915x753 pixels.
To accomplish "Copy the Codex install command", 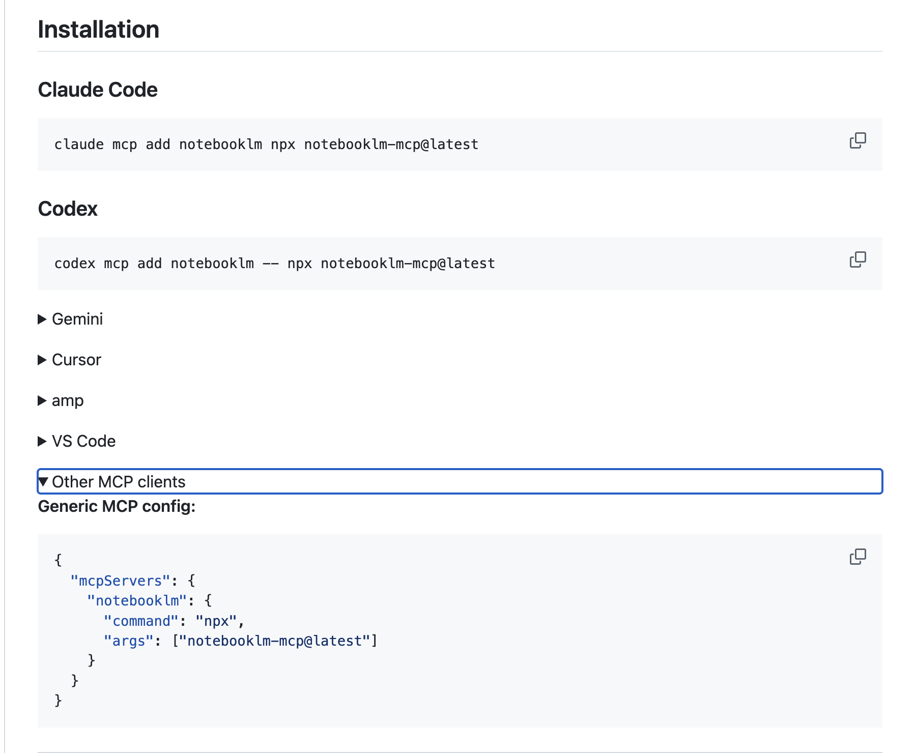I will click(857, 259).
